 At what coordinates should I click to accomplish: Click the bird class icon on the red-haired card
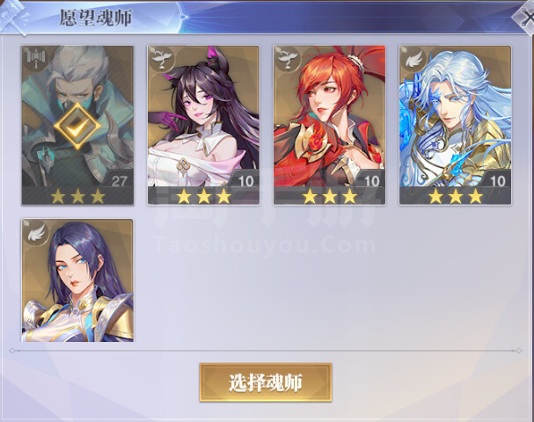(287, 58)
